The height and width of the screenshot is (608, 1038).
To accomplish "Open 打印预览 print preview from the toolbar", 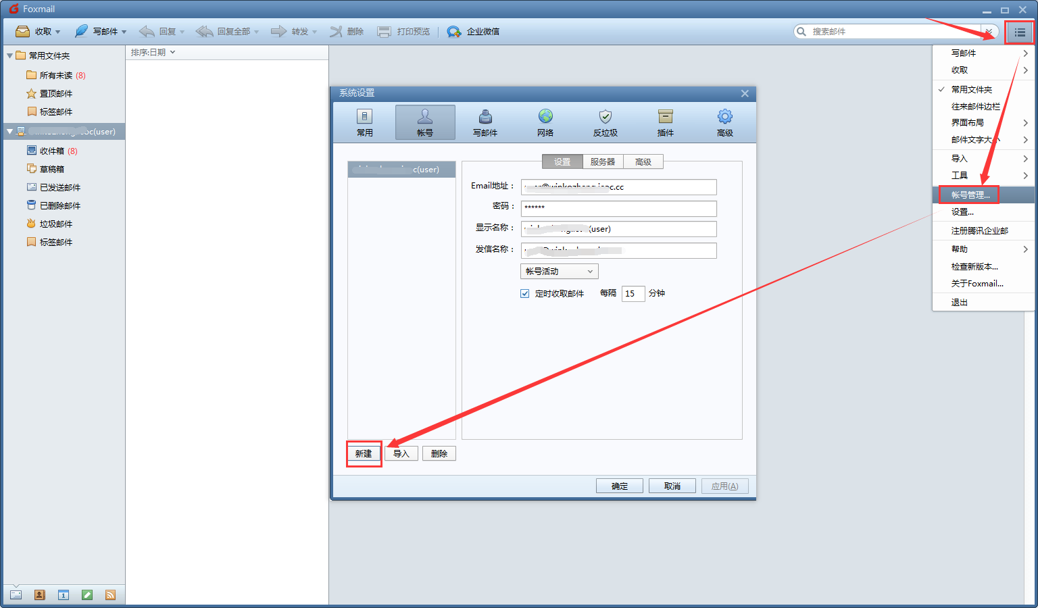I will [x=403, y=32].
